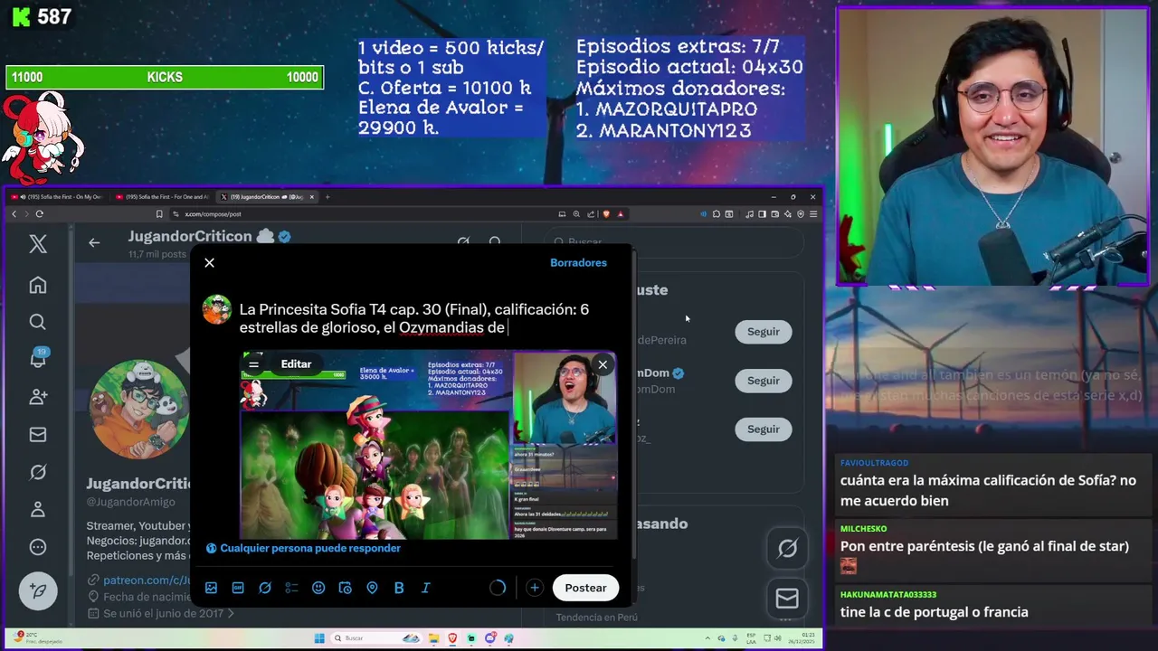Add image media to the post
Screen dimensions: 1158x651
(211, 588)
